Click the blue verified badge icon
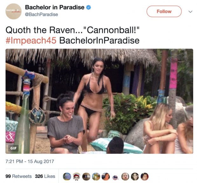This screenshot has height=183, width=197. point(88,7)
